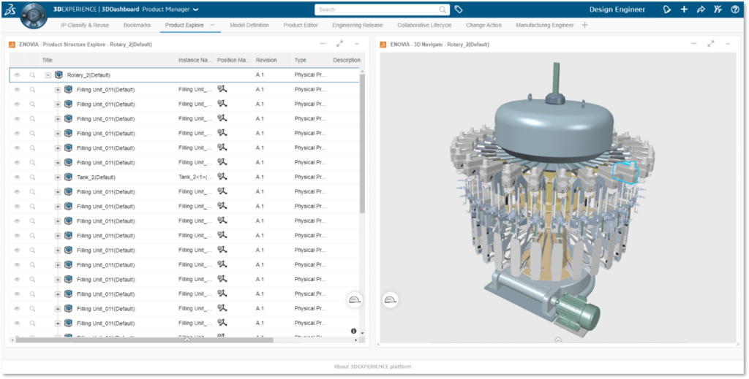749x379 pixels.
Task: Open the 3DEXPERIENCE compass
Action: click(33, 15)
